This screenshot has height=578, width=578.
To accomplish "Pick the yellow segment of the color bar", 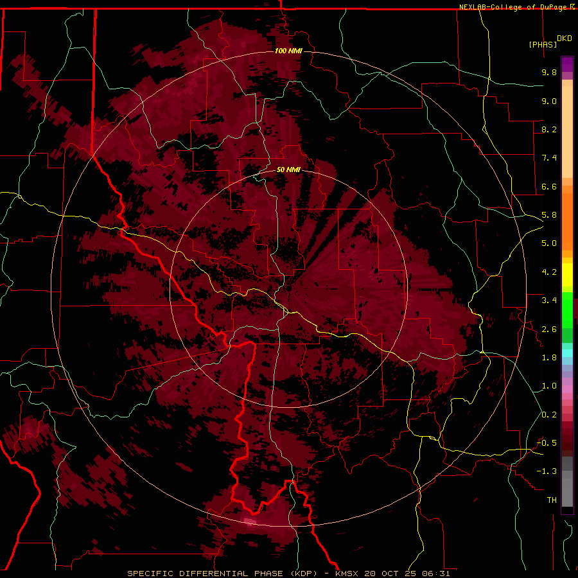I will [567, 275].
